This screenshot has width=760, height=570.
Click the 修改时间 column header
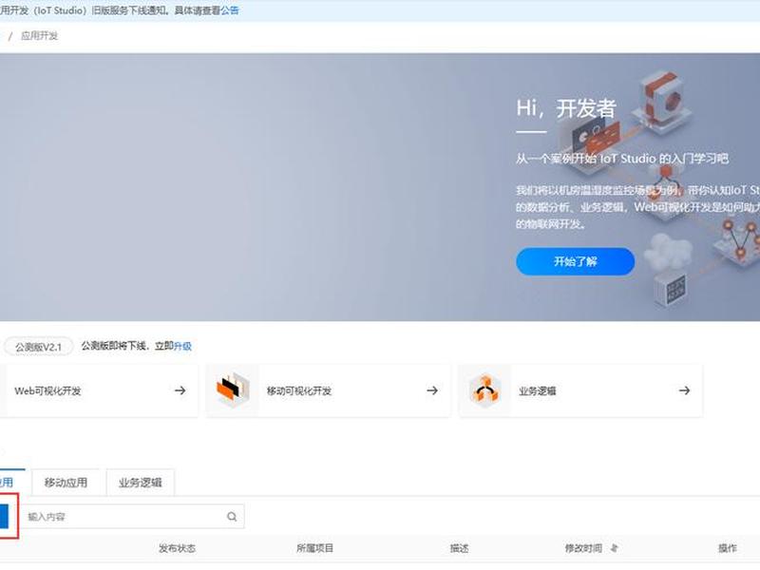583,548
